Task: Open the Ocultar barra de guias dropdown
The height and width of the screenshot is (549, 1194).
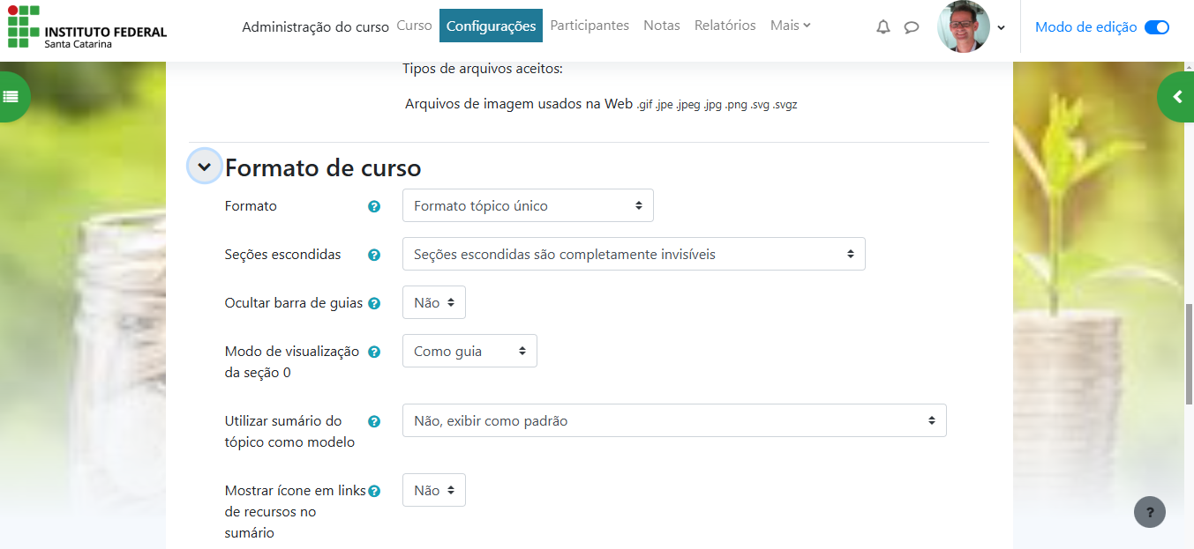Action: coord(433,302)
